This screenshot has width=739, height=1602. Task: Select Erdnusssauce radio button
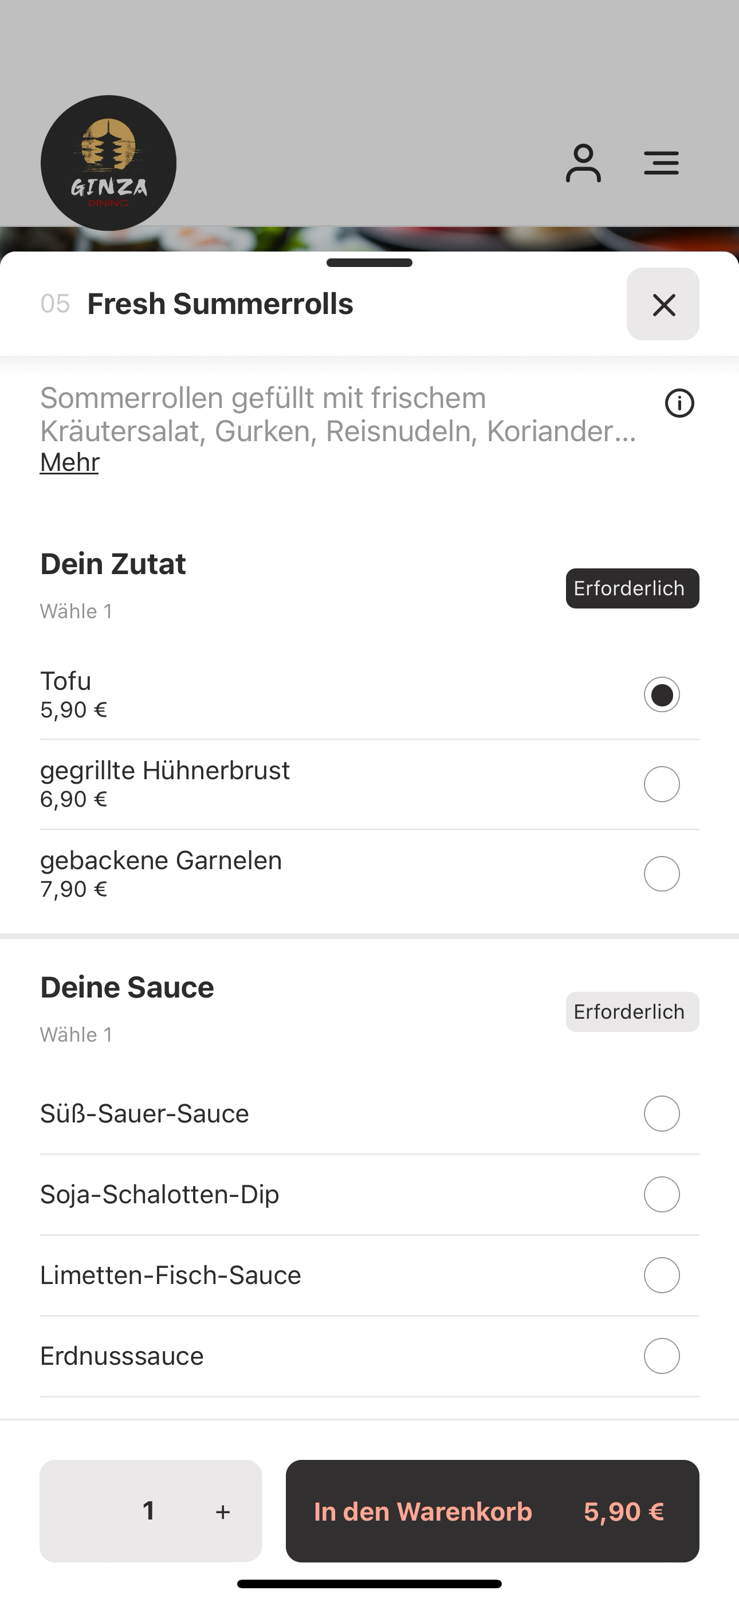[662, 1356]
